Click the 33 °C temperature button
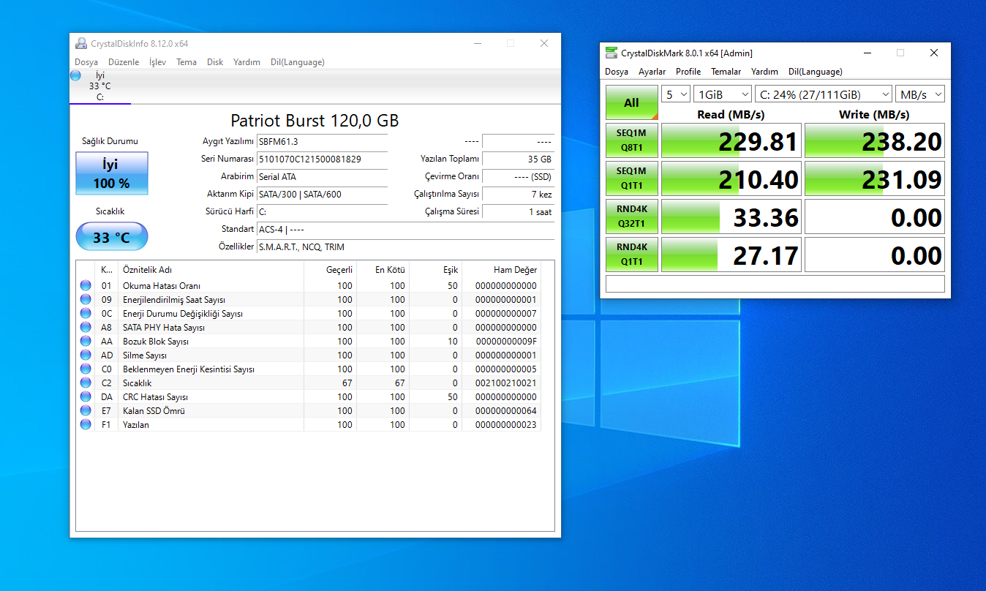 [x=112, y=236]
